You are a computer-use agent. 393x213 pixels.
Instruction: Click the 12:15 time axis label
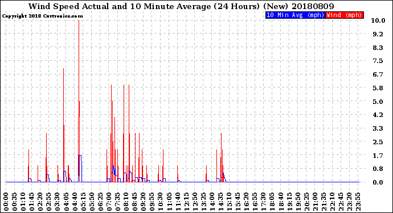(x=186, y=202)
